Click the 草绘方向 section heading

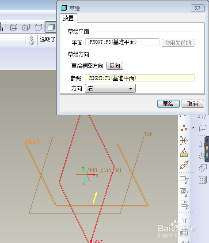79,54
